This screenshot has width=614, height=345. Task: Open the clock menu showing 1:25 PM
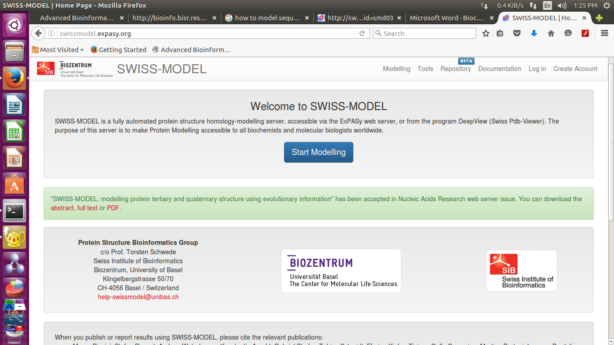[586, 6]
